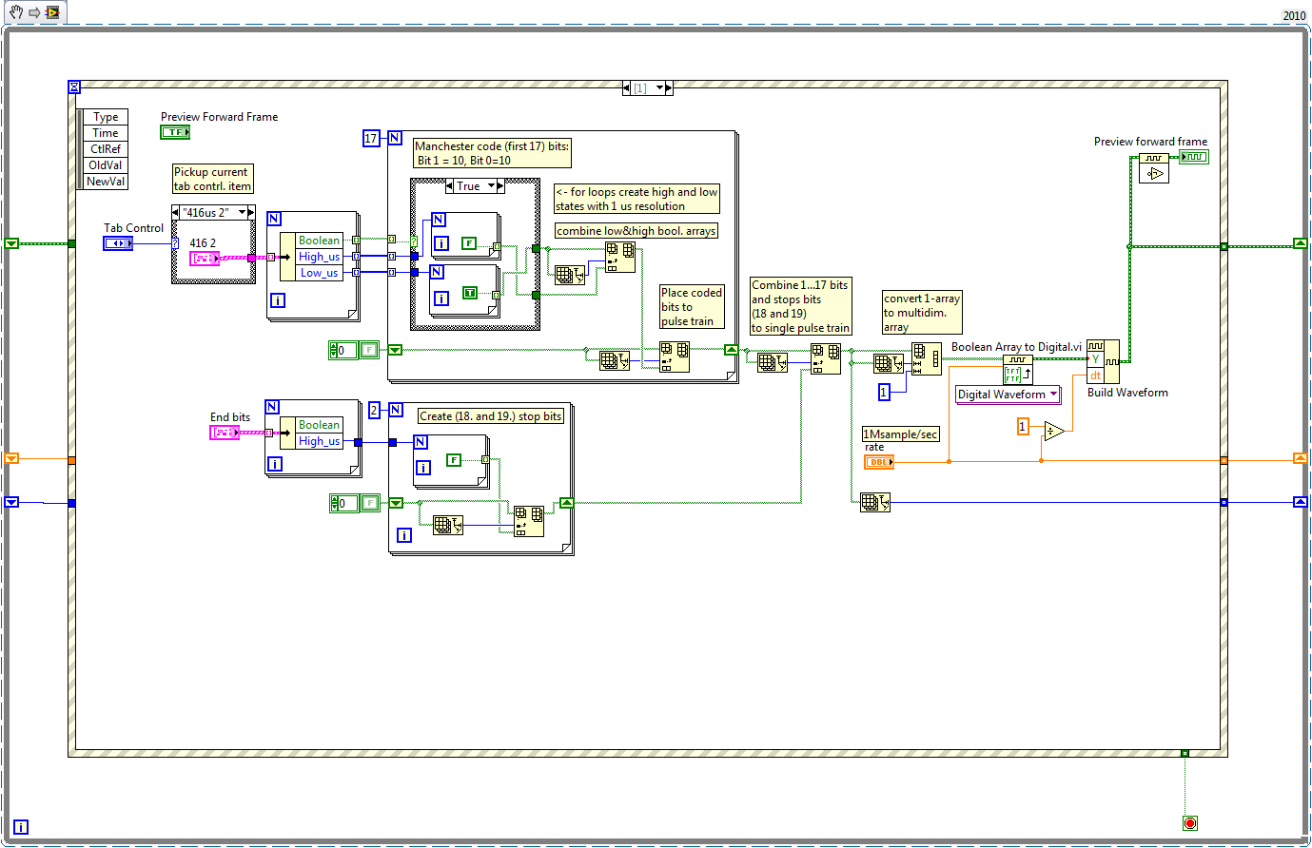This screenshot has height=848, width=1312.
Task: Click the VI snippet icon in the top toolbar
Action: [51, 12]
